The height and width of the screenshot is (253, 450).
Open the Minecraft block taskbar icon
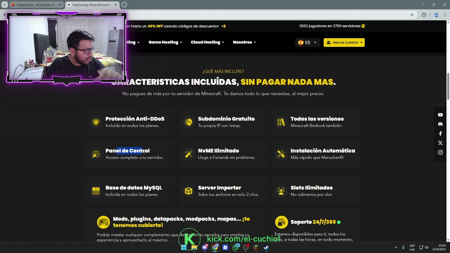point(256,247)
